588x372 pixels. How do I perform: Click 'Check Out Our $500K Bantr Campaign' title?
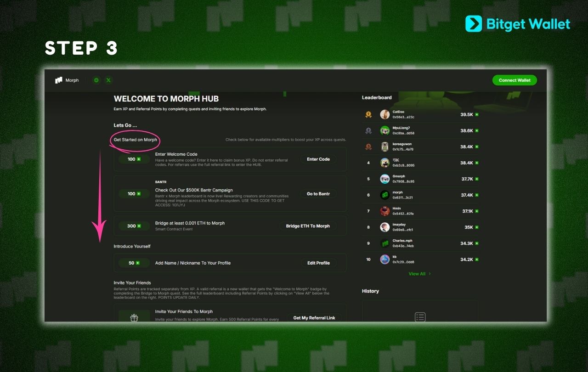pyautogui.click(x=194, y=190)
